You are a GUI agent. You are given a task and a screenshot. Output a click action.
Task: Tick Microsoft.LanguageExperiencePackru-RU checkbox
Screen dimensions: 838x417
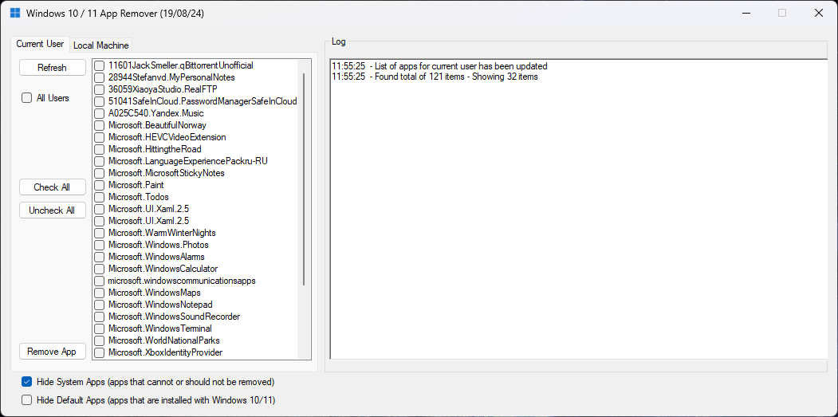click(x=99, y=161)
